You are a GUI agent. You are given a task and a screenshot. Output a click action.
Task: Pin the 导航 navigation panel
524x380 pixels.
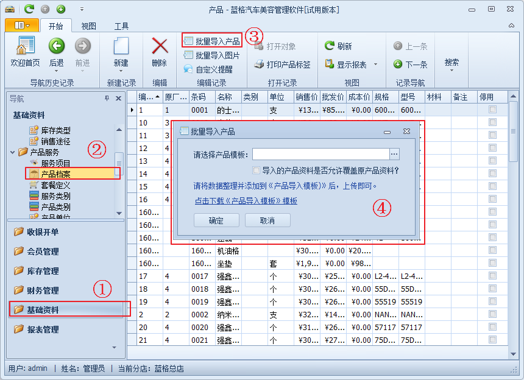pyautogui.click(x=107, y=98)
